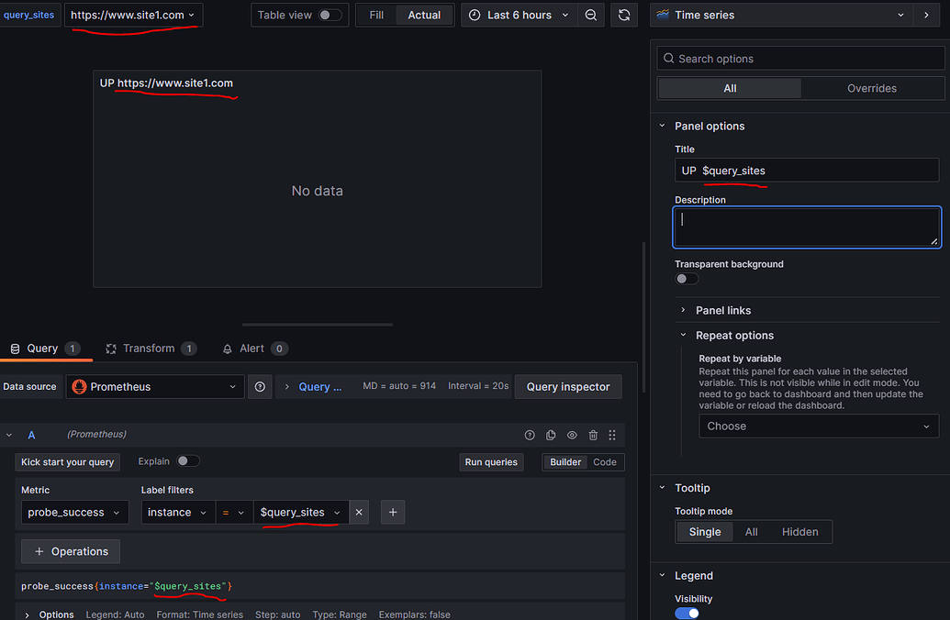Enable the Table view switch

330,16
